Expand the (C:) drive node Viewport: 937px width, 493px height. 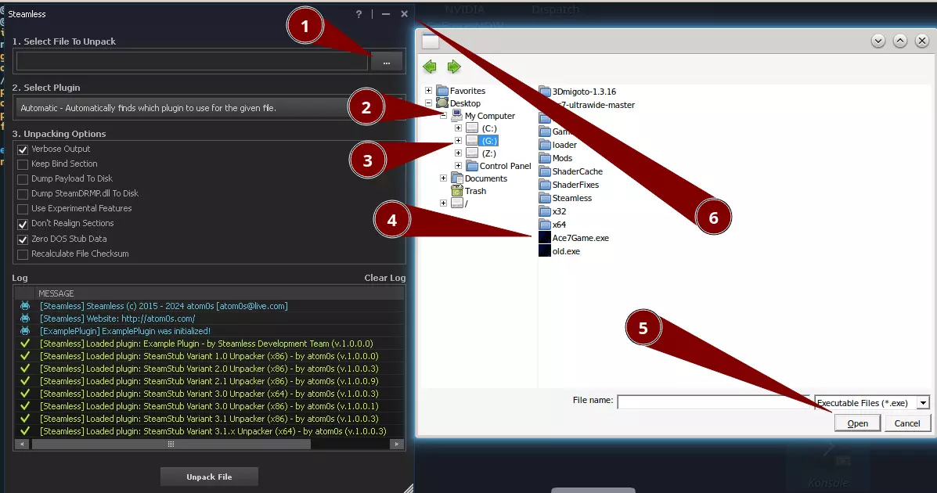click(459, 128)
